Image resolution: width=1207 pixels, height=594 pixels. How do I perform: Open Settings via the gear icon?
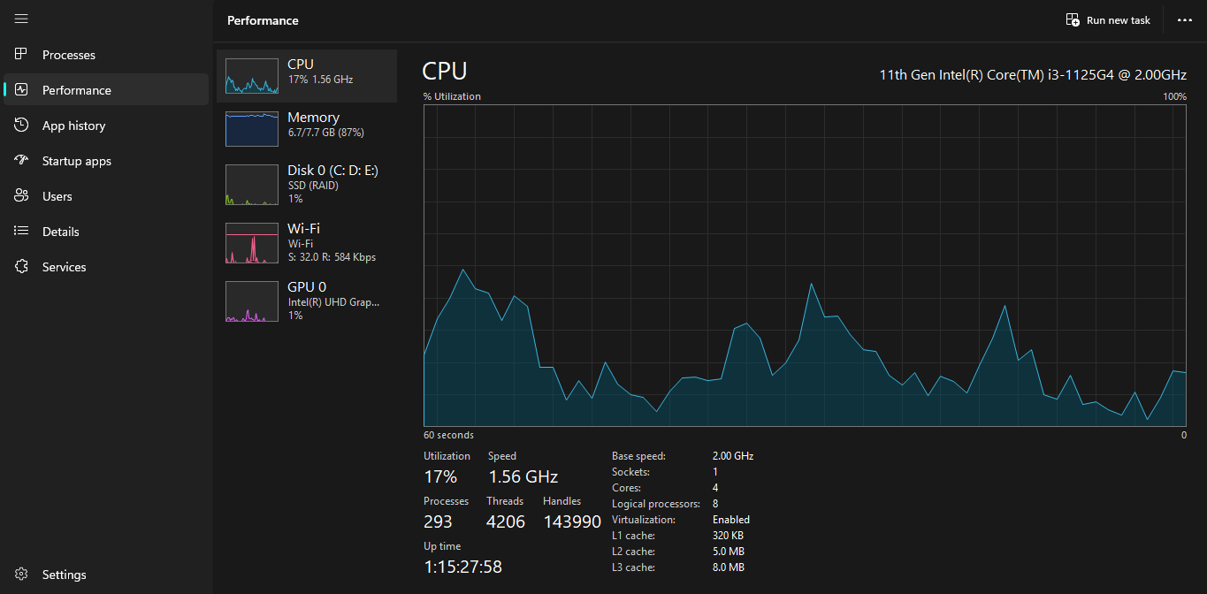(x=22, y=575)
